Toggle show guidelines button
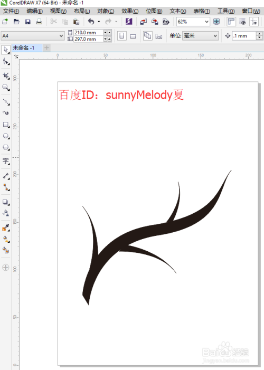The height and width of the screenshot is (370, 264). pos(254,22)
